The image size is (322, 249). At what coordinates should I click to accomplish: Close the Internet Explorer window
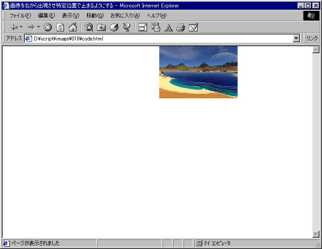point(315,6)
